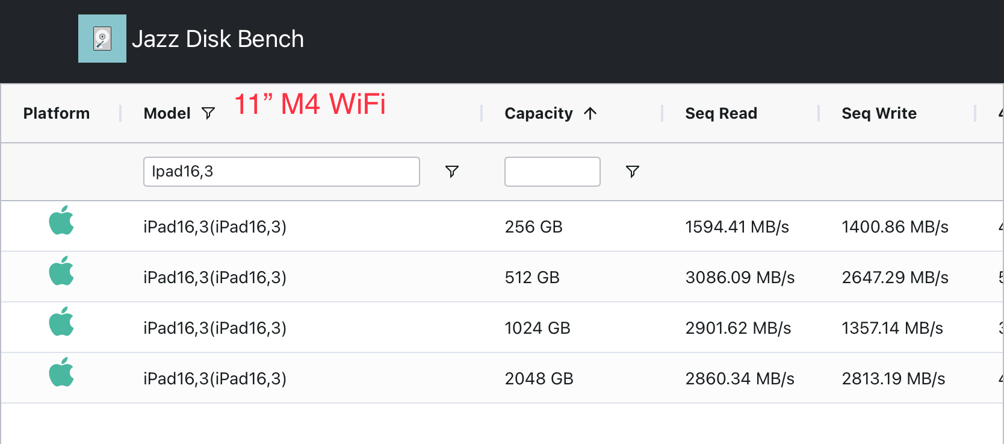Select the 2813.19 MB/s write value
The height and width of the screenshot is (444, 1004).
point(893,379)
